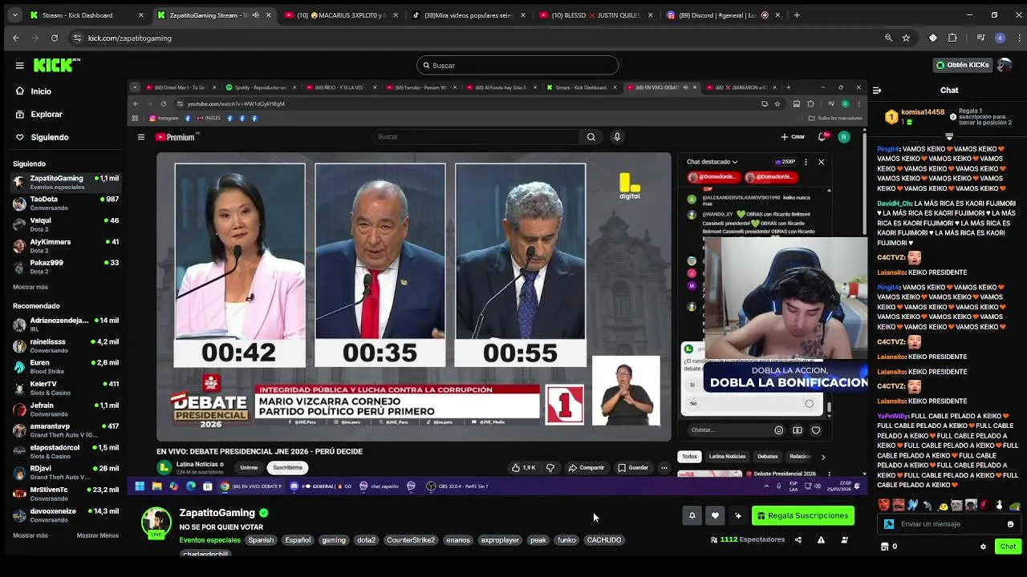This screenshot has width=1027, height=577.
Task: Click ZapatitoGaming streamer avatar
Action: coord(156,522)
